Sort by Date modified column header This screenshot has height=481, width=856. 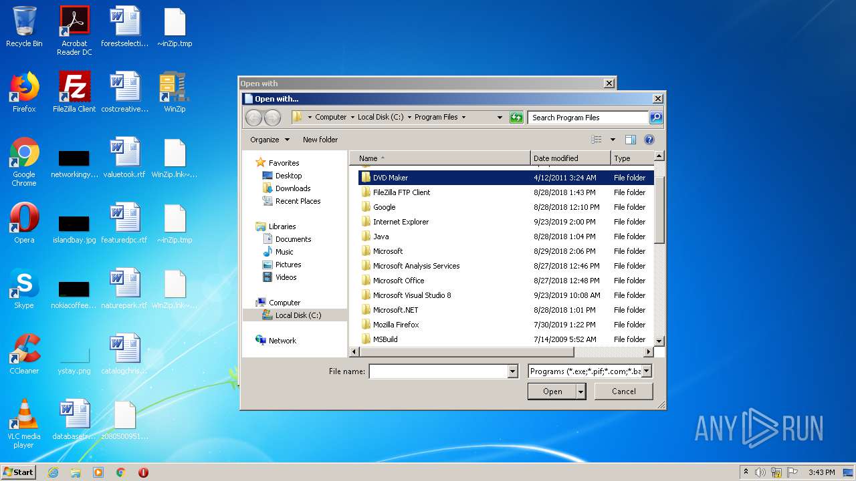[x=570, y=158]
